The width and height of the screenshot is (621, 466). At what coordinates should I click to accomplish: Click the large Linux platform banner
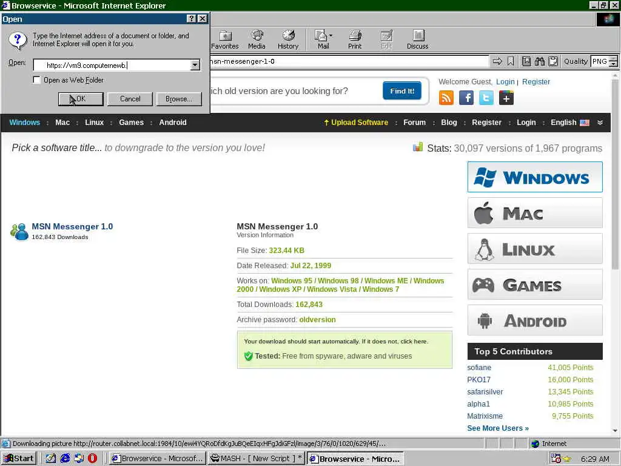[535, 248]
